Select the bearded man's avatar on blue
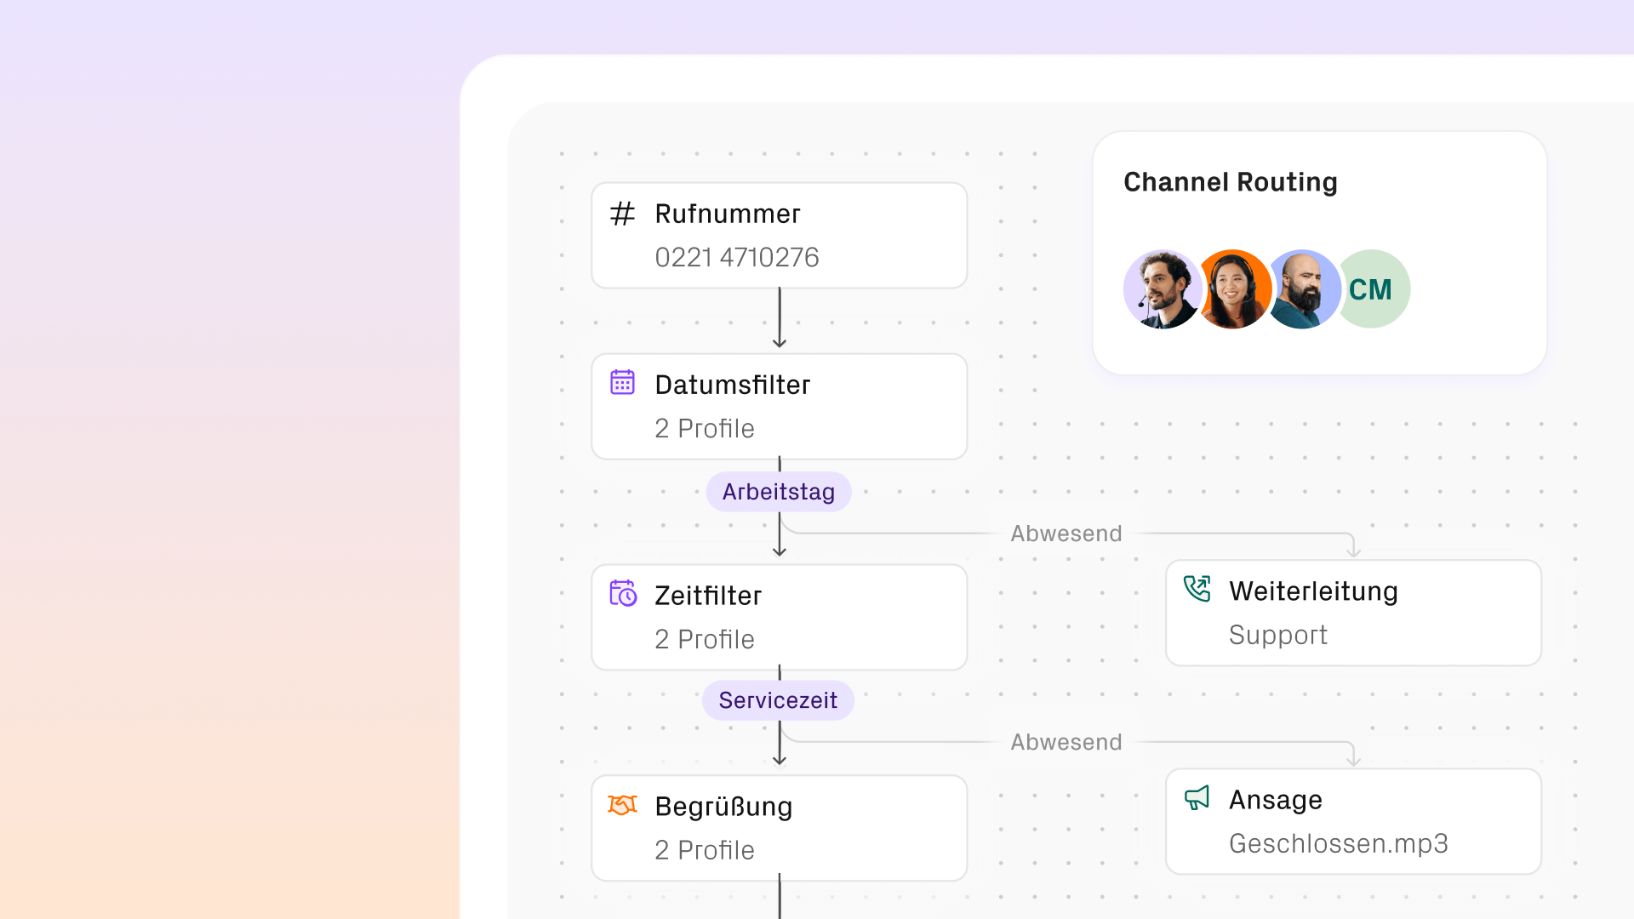The height and width of the screenshot is (919, 1634). pos(1302,289)
